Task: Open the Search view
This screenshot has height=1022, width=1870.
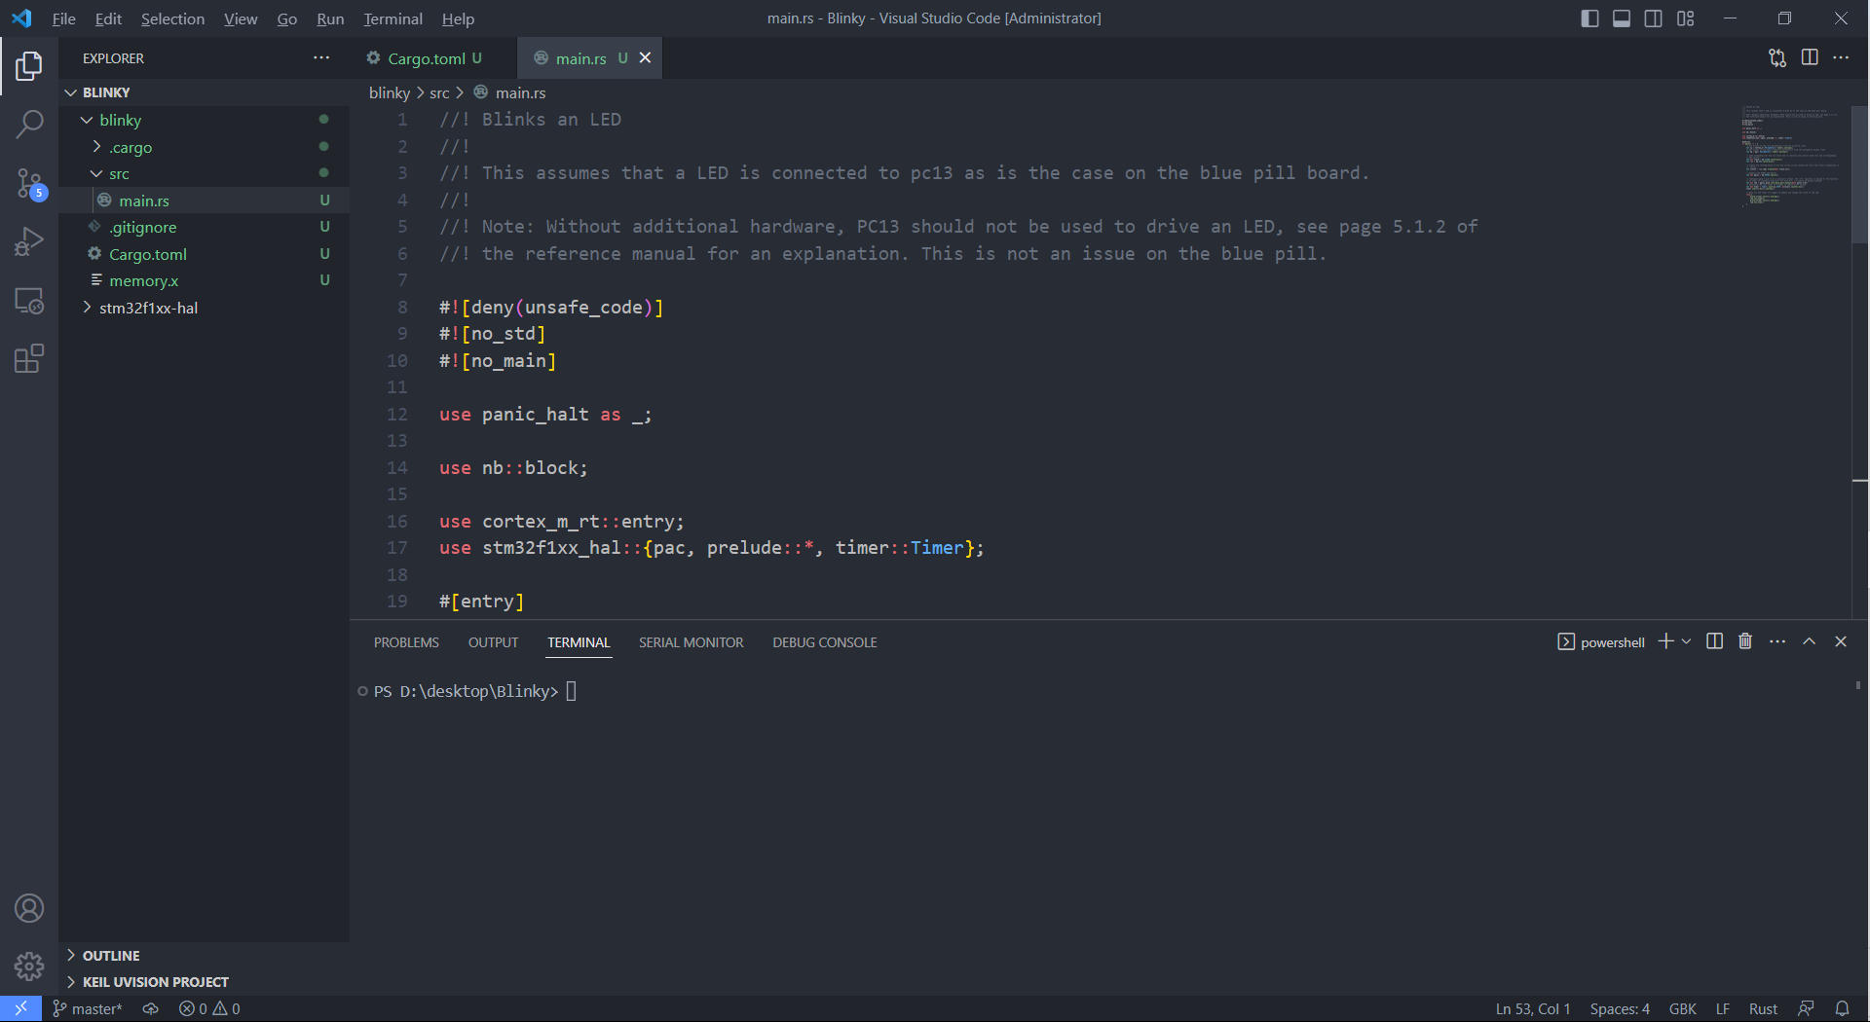Action: tap(29, 125)
